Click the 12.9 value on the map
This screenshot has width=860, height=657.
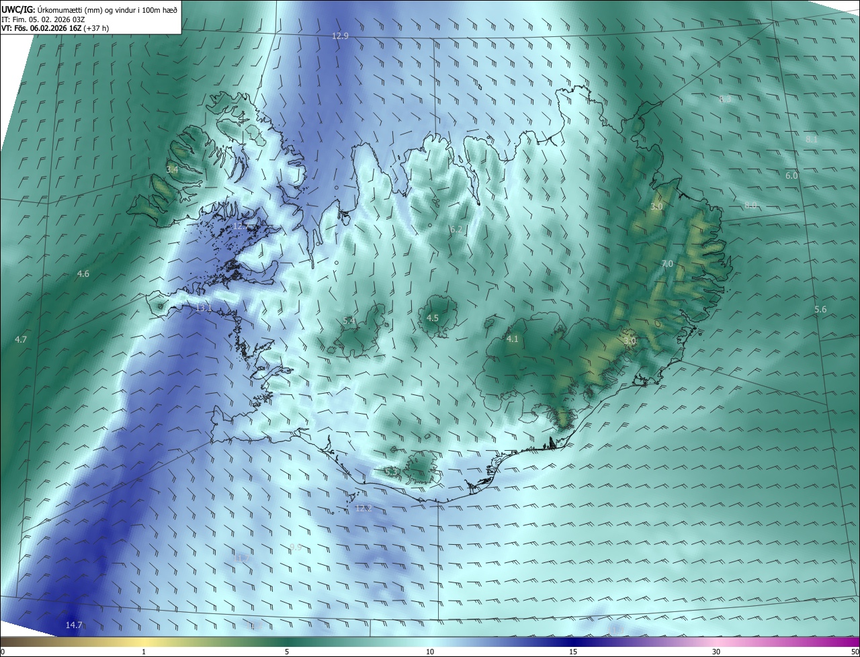[341, 36]
